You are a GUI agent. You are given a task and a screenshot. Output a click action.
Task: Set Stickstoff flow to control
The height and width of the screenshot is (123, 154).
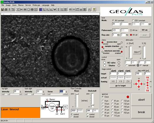click(x=88, y=114)
